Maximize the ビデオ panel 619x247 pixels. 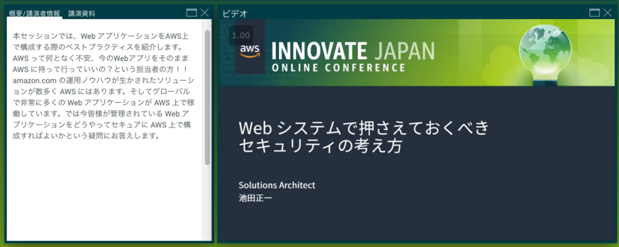tap(595, 13)
